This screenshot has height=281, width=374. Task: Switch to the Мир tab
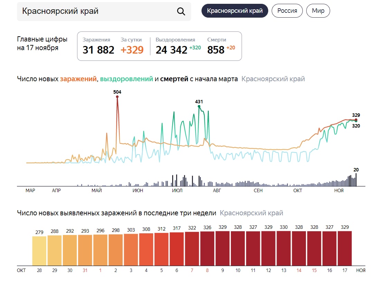[x=318, y=11]
